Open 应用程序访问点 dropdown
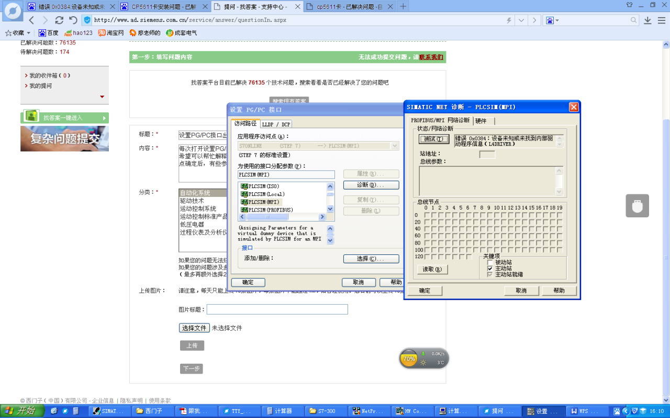670x418 pixels. (x=395, y=146)
